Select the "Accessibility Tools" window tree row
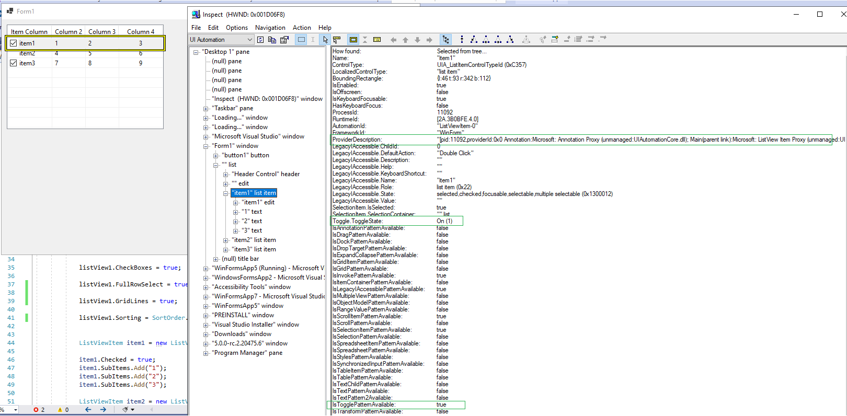The width and height of the screenshot is (847, 416). 251,287
